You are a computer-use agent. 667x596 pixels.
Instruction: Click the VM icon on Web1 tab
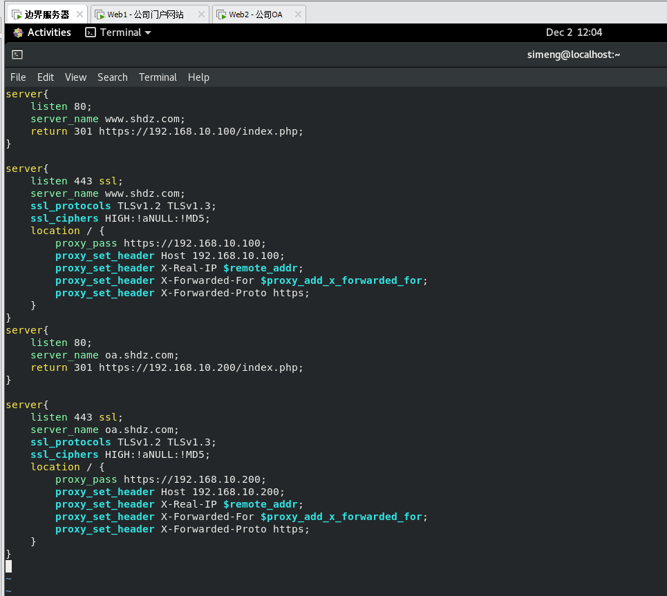point(100,15)
